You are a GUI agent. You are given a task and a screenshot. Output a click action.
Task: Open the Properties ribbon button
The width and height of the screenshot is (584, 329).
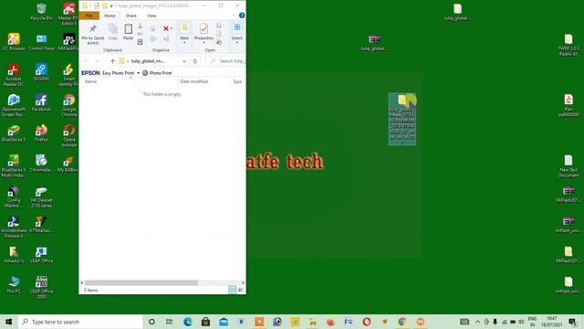(203, 33)
